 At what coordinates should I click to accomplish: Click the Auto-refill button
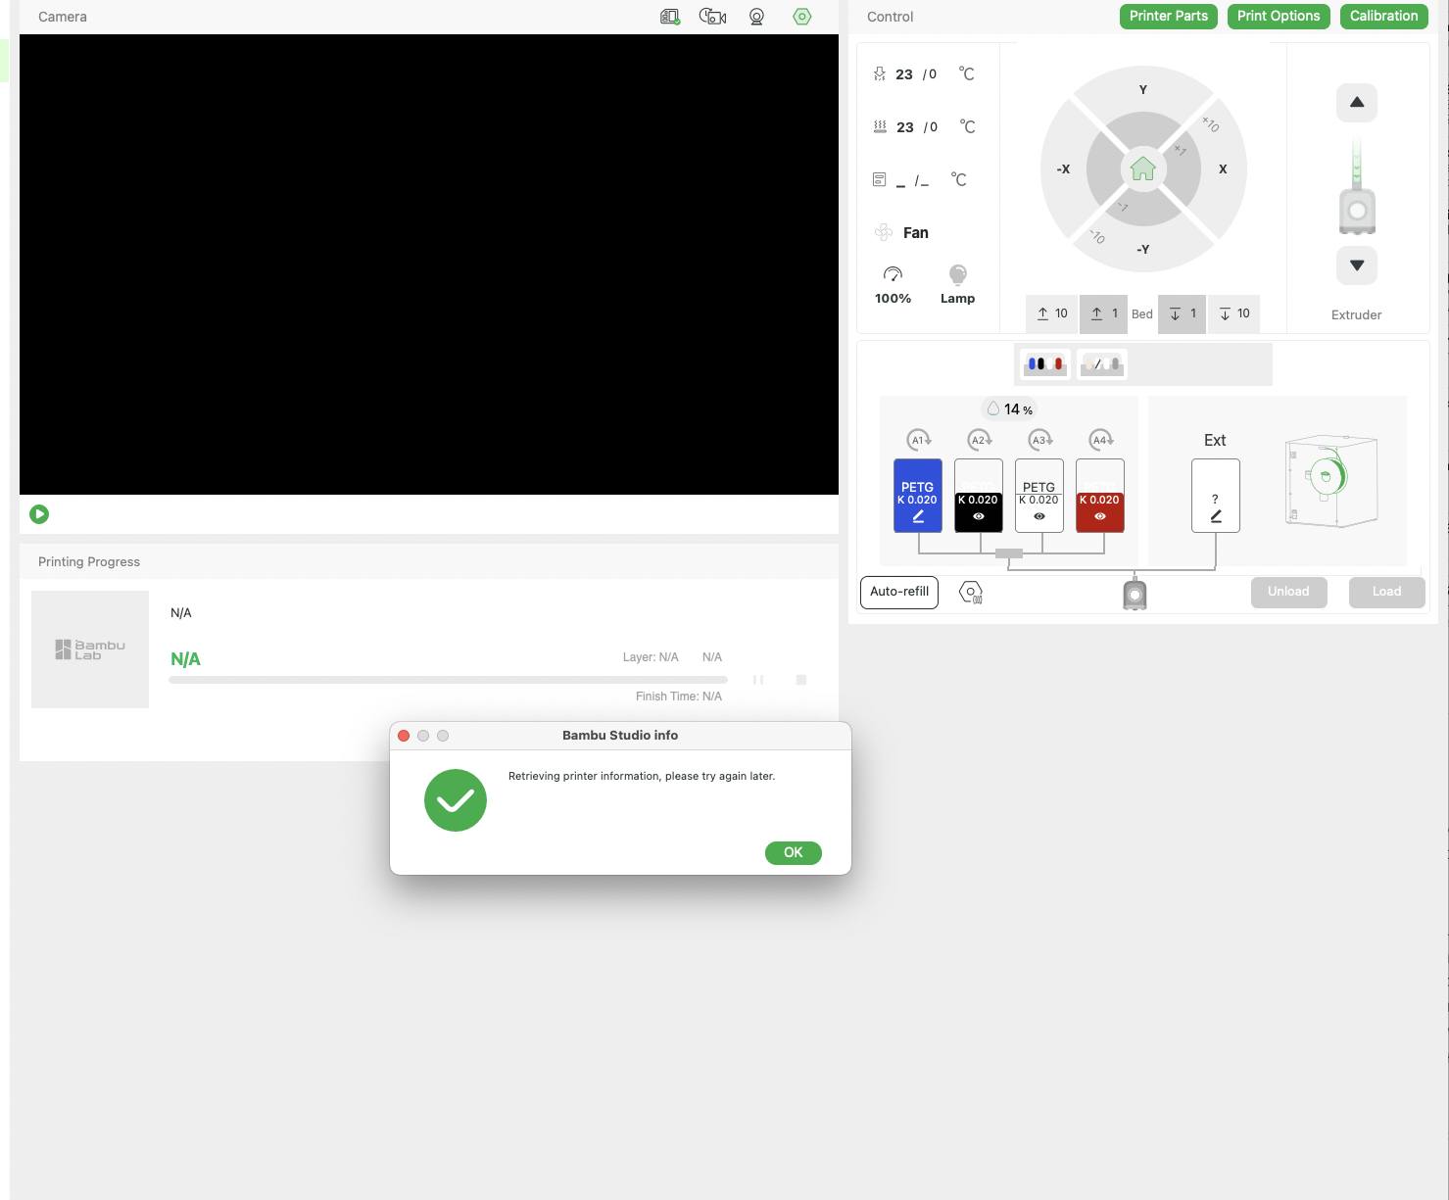[899, 592]
